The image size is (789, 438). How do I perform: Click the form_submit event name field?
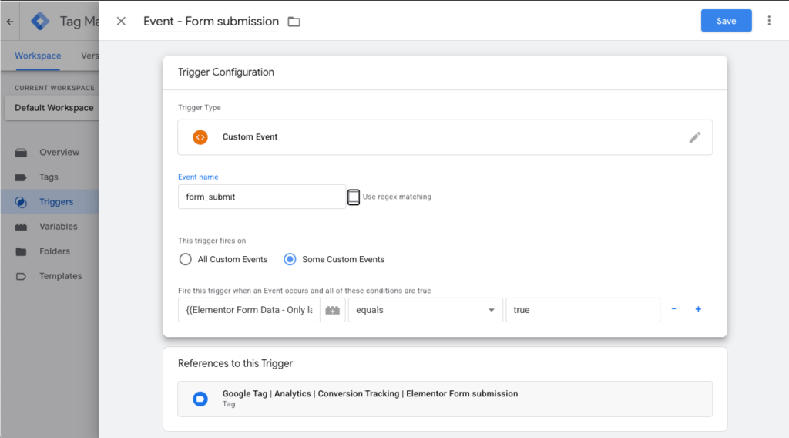(x=262, y=197)
